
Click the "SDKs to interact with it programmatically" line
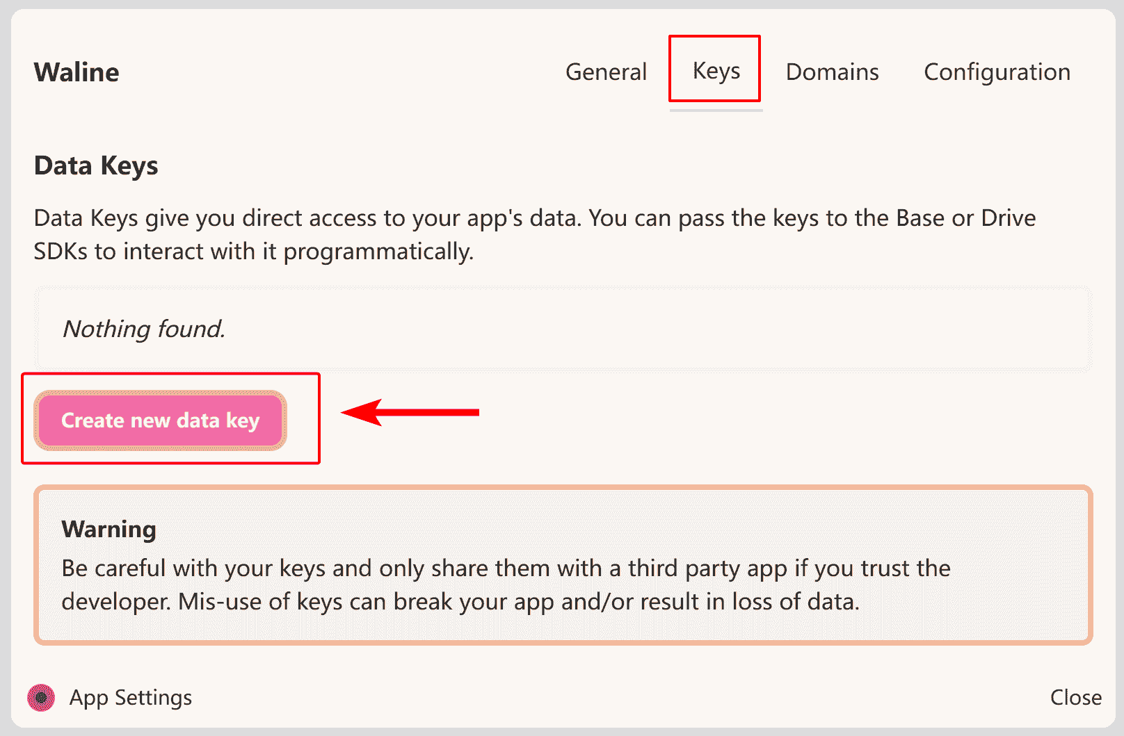(253, 252)
